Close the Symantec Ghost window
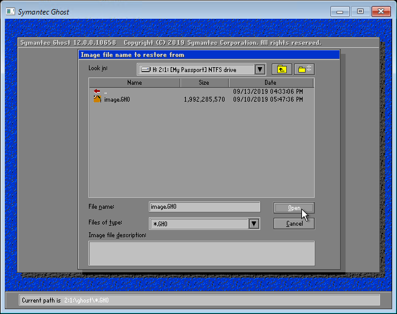The width and height of the screenshot is (397, 314). pyautogui.click(x=381, y=11)
